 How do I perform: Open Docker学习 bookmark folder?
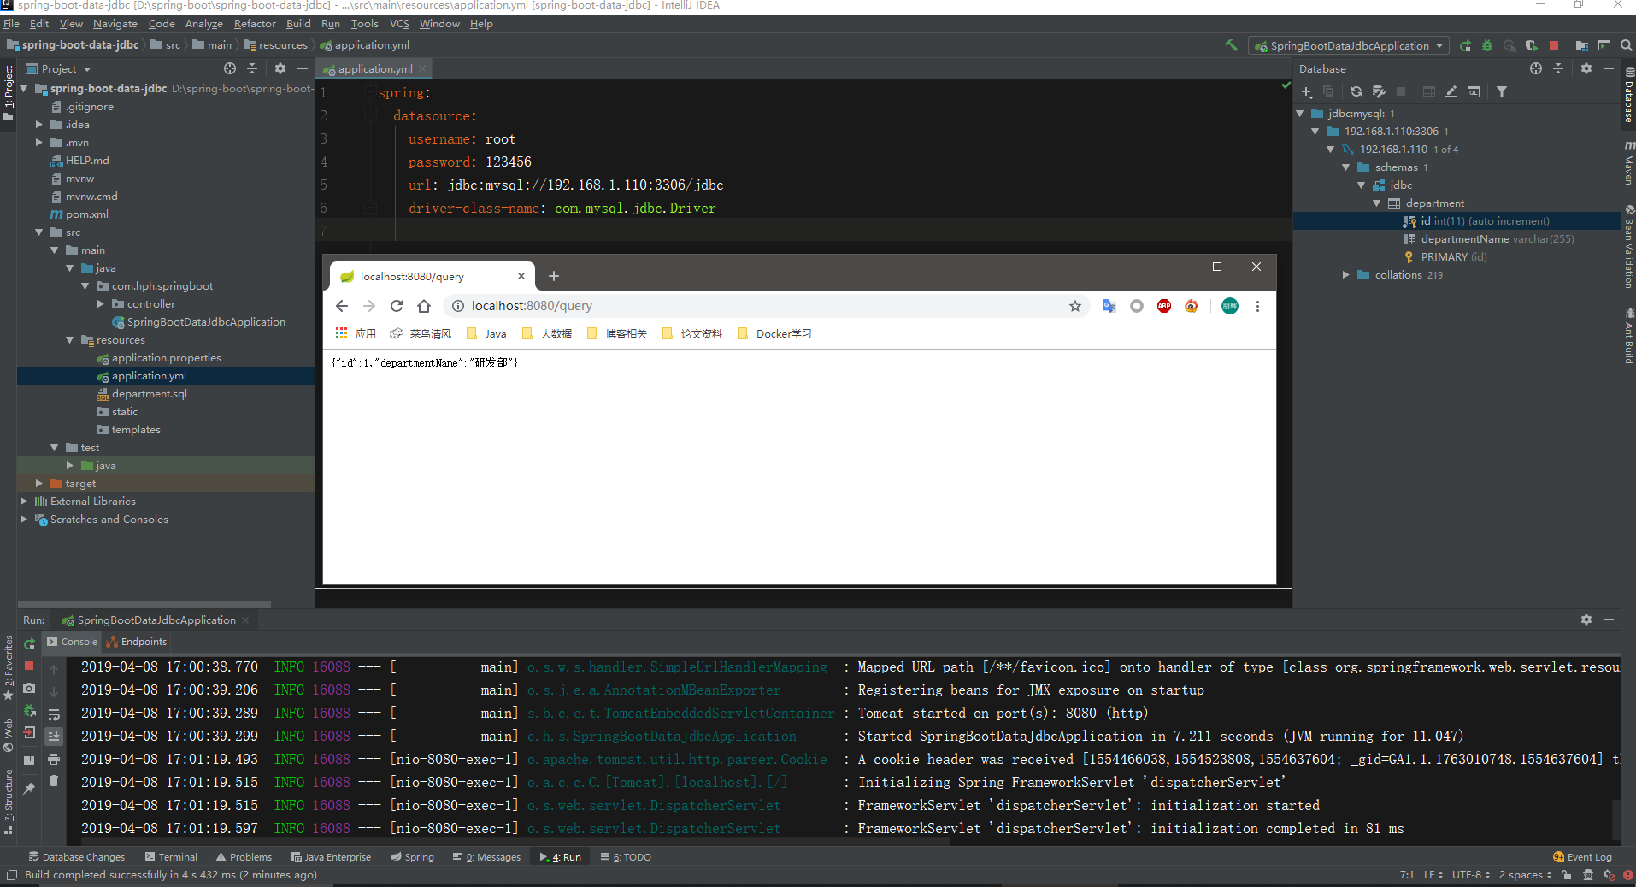774,333
